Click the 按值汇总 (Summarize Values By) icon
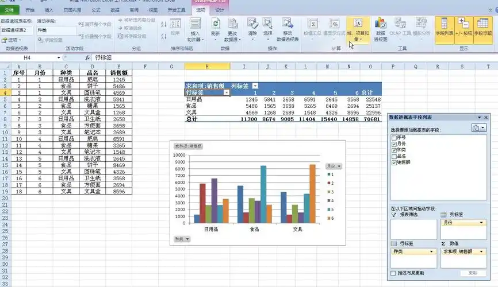The width and height of the screenshot is (498, 287). (313, 24)
